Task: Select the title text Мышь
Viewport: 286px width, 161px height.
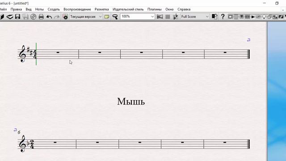Action: point(131,102)
